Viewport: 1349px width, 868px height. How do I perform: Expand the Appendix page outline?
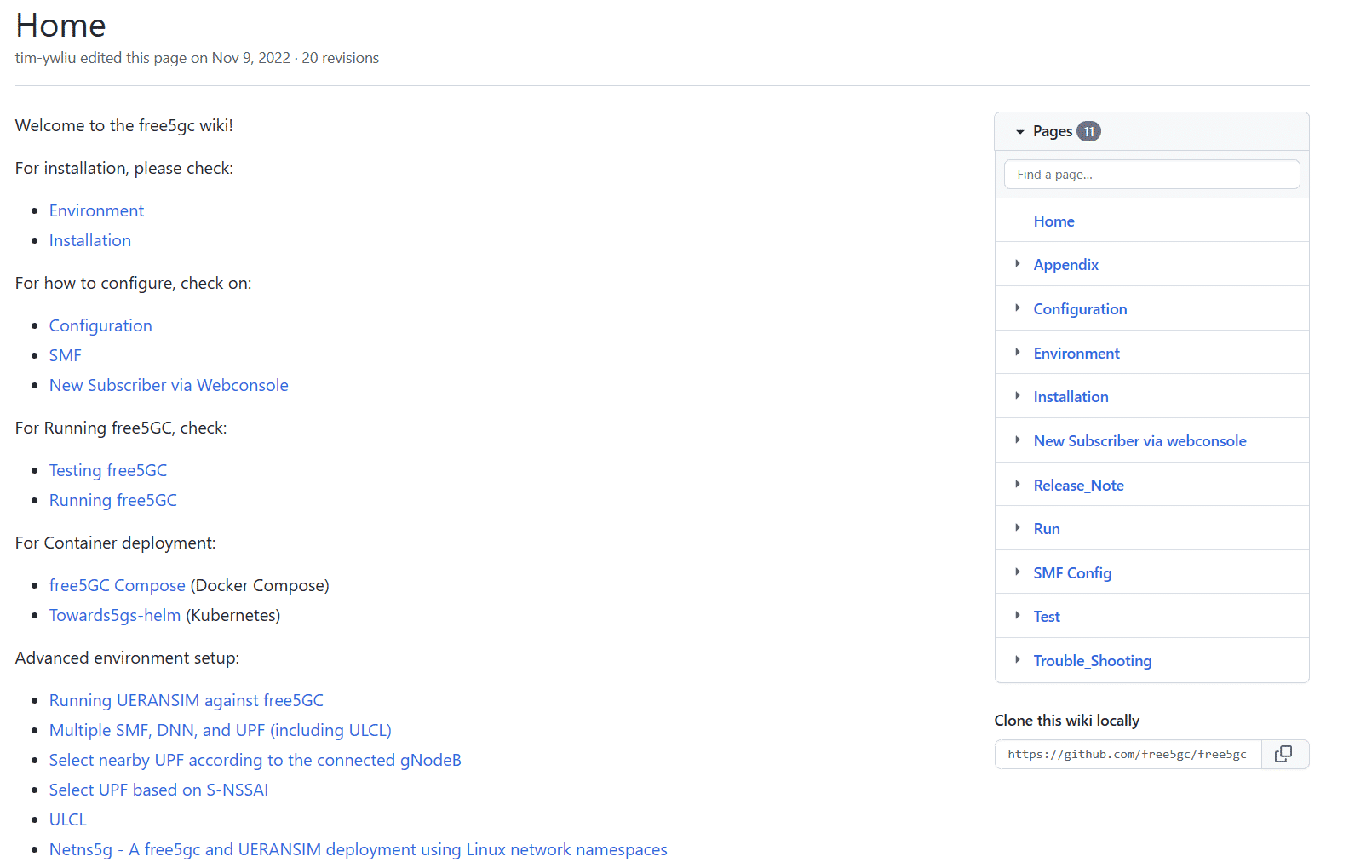tap(1017, 264)
